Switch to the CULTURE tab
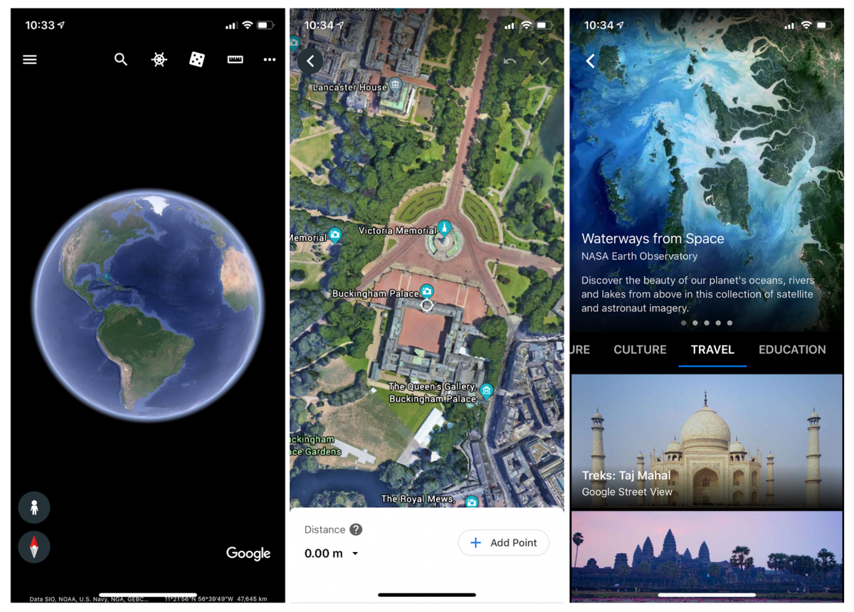Screen dimensions: 854x612 click(x=640, y=349)
